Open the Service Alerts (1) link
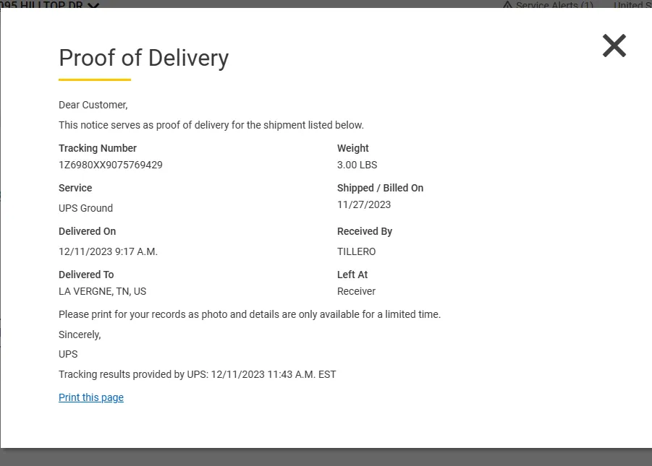The height and width of the screenshot is (466, 652). [554, 4]
